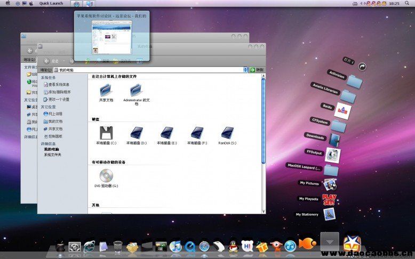415x259 pixels.
Task: Click the downward arrow stack in dock
Action: [x=329, y=242]
